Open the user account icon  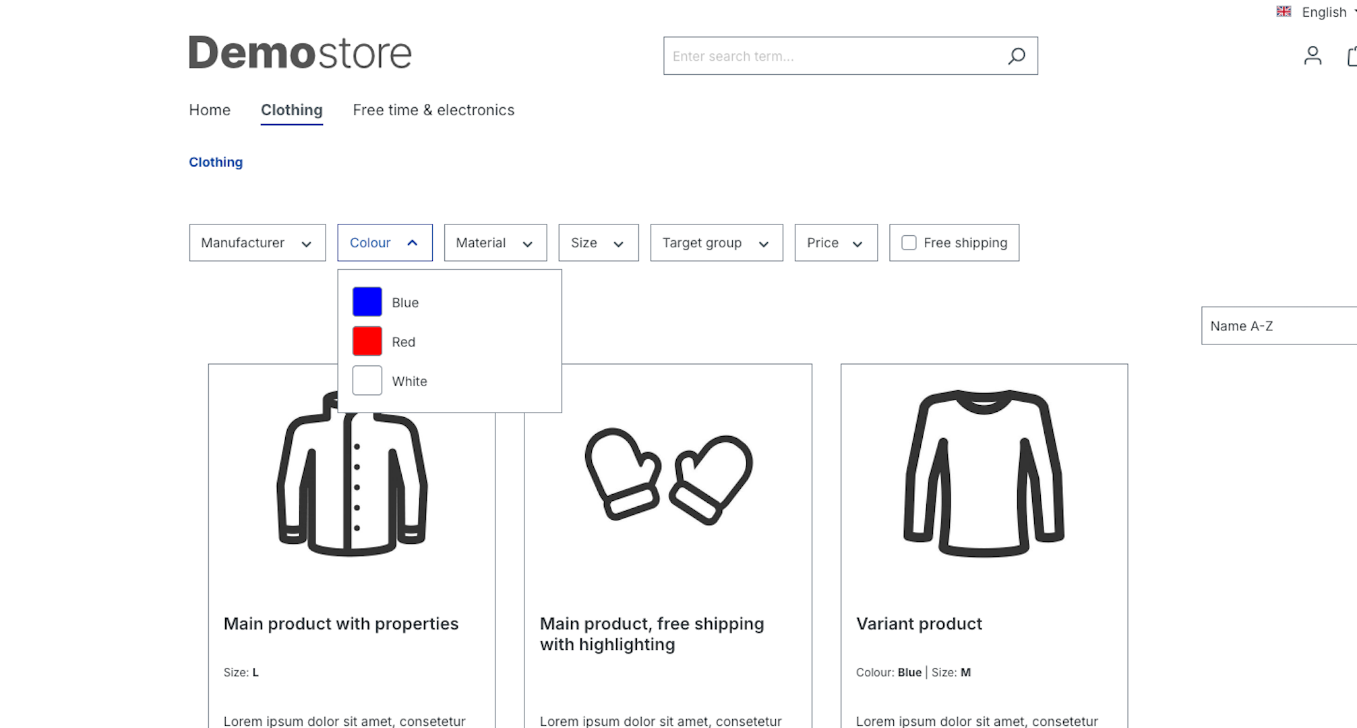click(1312, 56)
